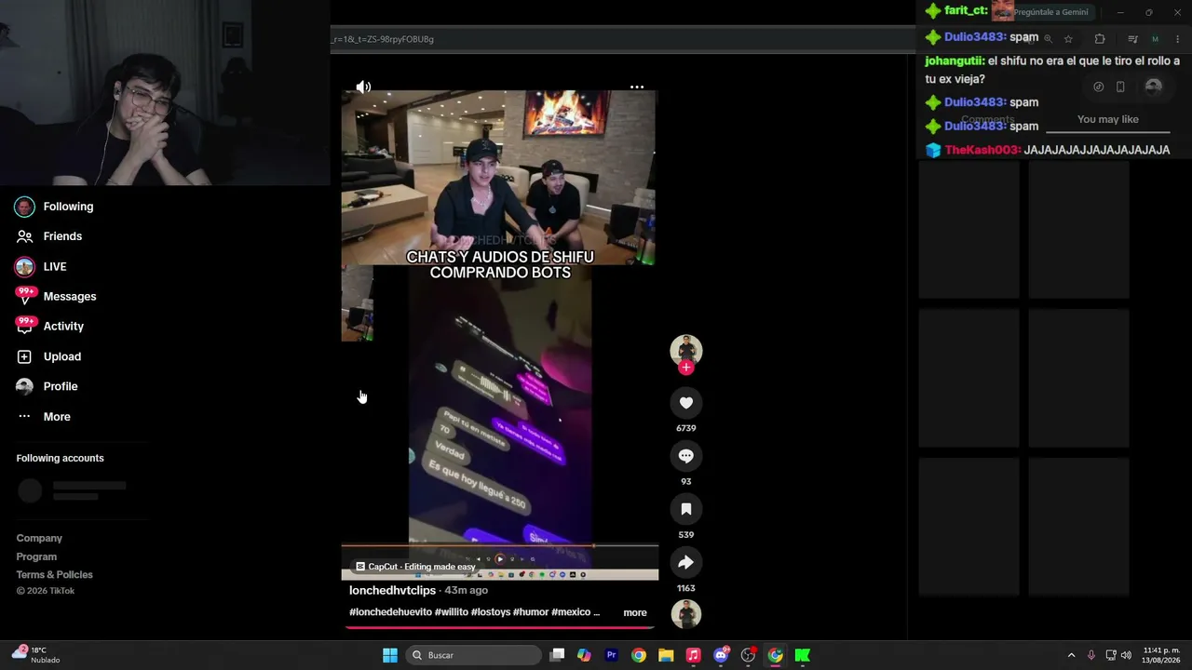1192x670 pixels.
Task: Open the Terms & Policies link
Action: pyautogui.click(x=54, y=574)
